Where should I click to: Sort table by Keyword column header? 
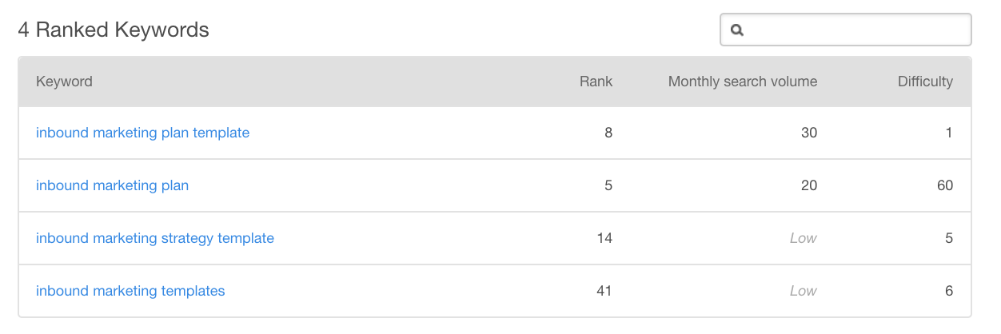point(64,82)
